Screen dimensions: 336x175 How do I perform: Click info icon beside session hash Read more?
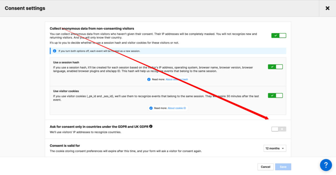point(149,79)
